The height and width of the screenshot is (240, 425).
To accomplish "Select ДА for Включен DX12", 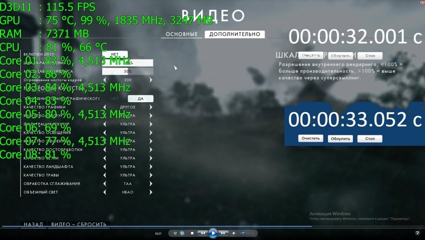I will [x=140, y=54].
